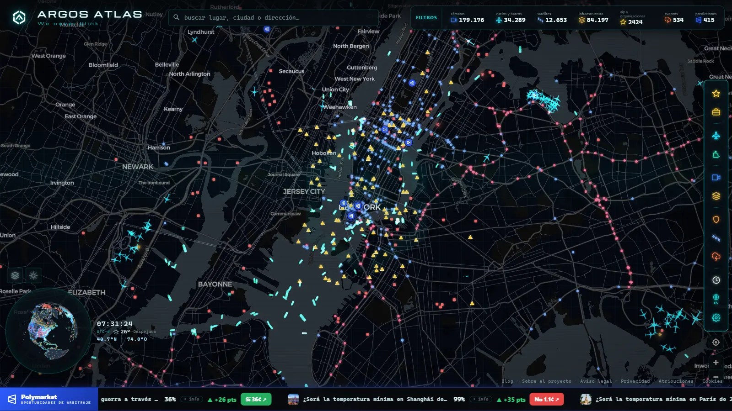
Task: Click the mini globe overview
Action: (48, 331)
